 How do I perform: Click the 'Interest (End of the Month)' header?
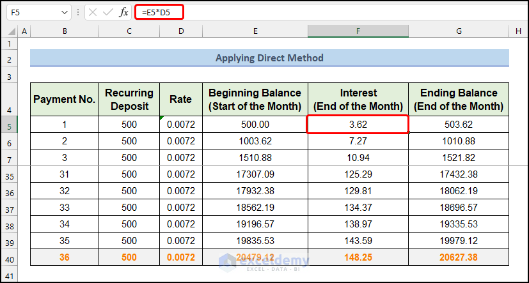pyautogui.click(x=358, y=100)
